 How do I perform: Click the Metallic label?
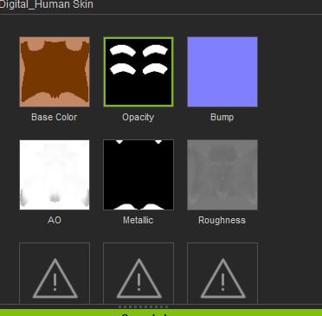138,220
